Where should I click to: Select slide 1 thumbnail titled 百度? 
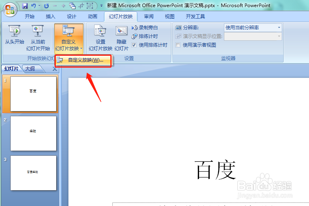33,94
